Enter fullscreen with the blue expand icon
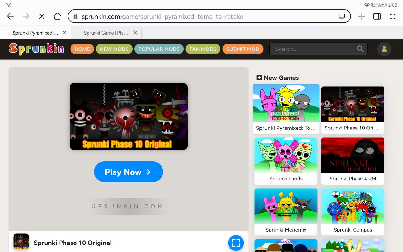The image size is (403, 252). tap(236, 243)
